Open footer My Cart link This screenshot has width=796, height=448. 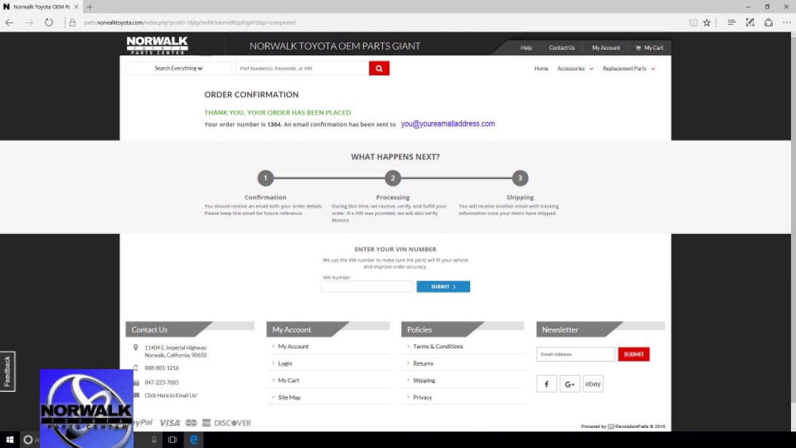(289, 380)
